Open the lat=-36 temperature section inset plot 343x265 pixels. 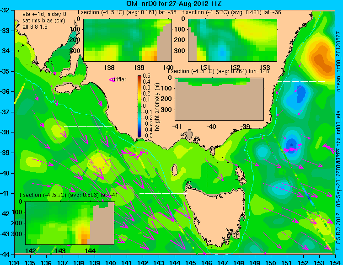pos(232,40)
